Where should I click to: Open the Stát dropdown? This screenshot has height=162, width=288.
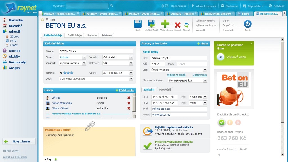click(205, 70)
